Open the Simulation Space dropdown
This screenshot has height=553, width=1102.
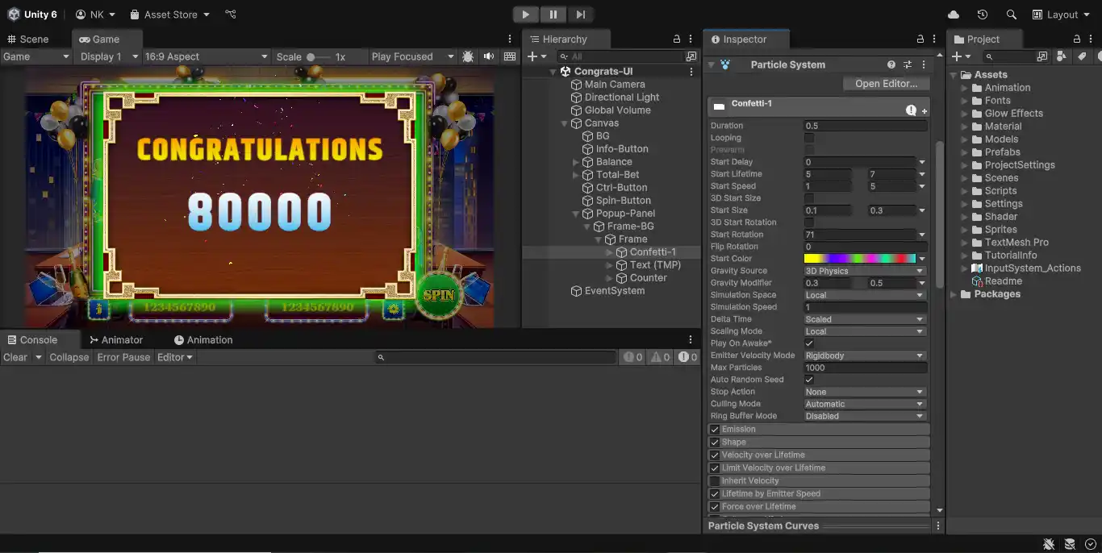click(x=864, y=294)
